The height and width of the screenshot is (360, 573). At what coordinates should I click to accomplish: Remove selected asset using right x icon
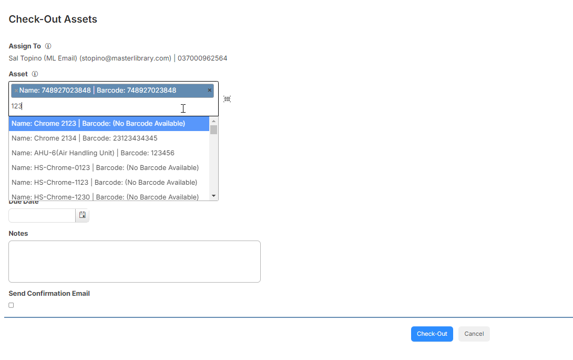[x=209, y=90]
